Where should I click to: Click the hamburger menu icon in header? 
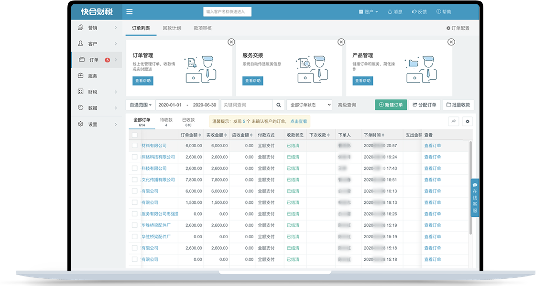pos(130,12)
